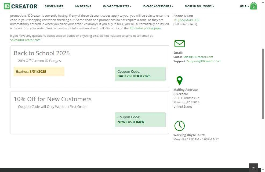This screenshot has width=265, height=172.
Task: Click the green clock icon
Action: [x=179, y=126]
